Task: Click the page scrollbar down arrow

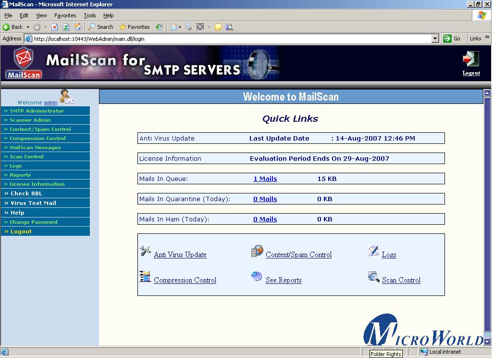Action: (x=487, y=342)
